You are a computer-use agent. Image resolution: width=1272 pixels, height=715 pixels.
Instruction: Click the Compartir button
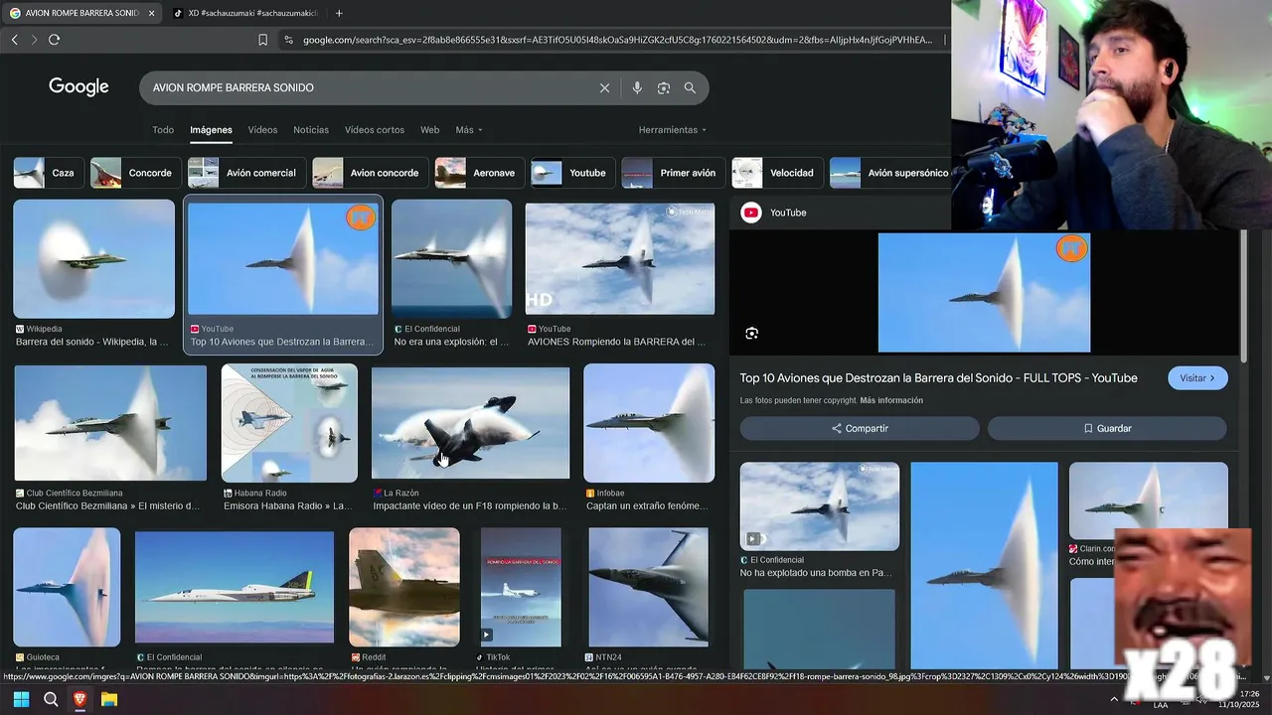click(860, 428)
